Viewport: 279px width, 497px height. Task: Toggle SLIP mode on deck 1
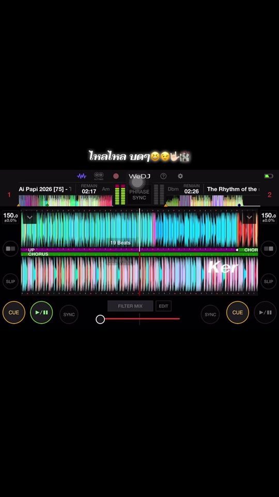coord(10,282)
